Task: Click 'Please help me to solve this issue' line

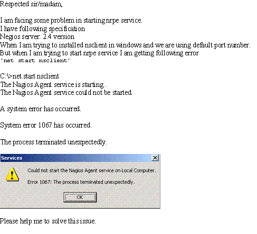Action: 48,221
